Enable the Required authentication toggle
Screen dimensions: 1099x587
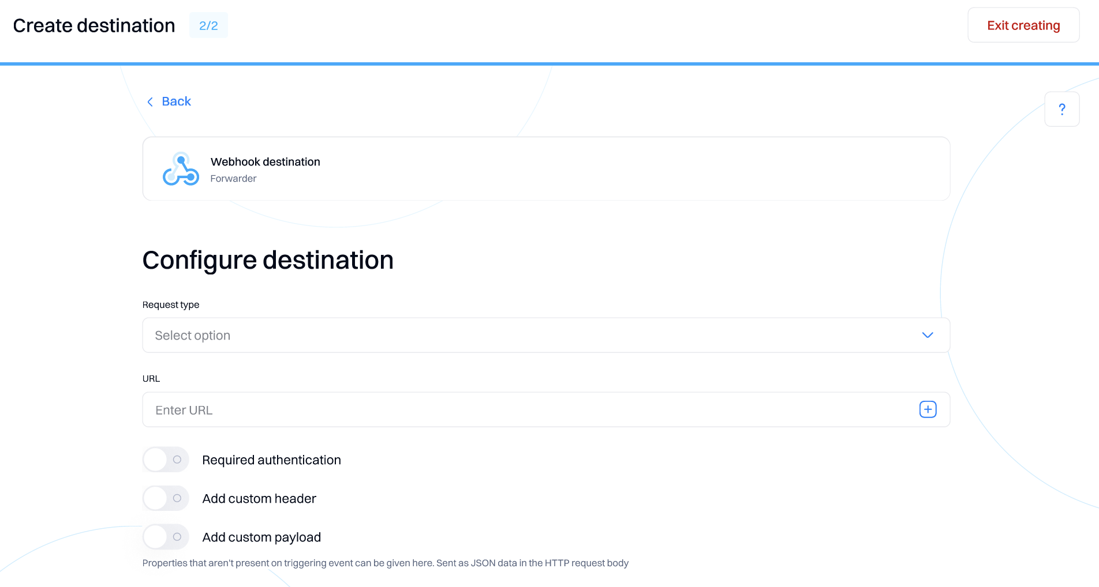tap(166, 460)
